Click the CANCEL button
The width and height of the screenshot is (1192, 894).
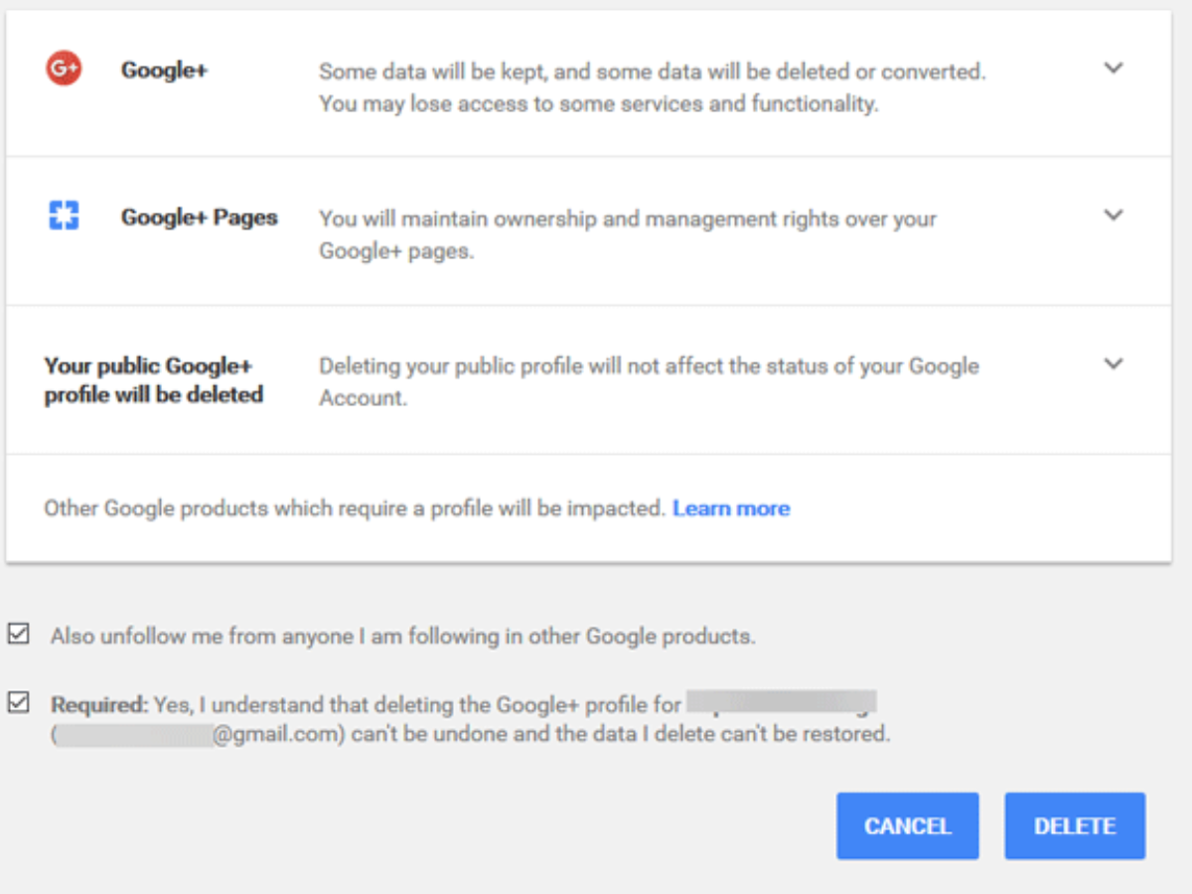[908, 825]
